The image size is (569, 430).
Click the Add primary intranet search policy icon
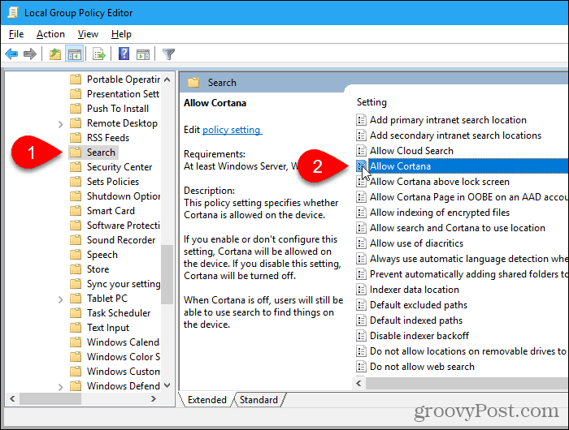click(361, 120)
